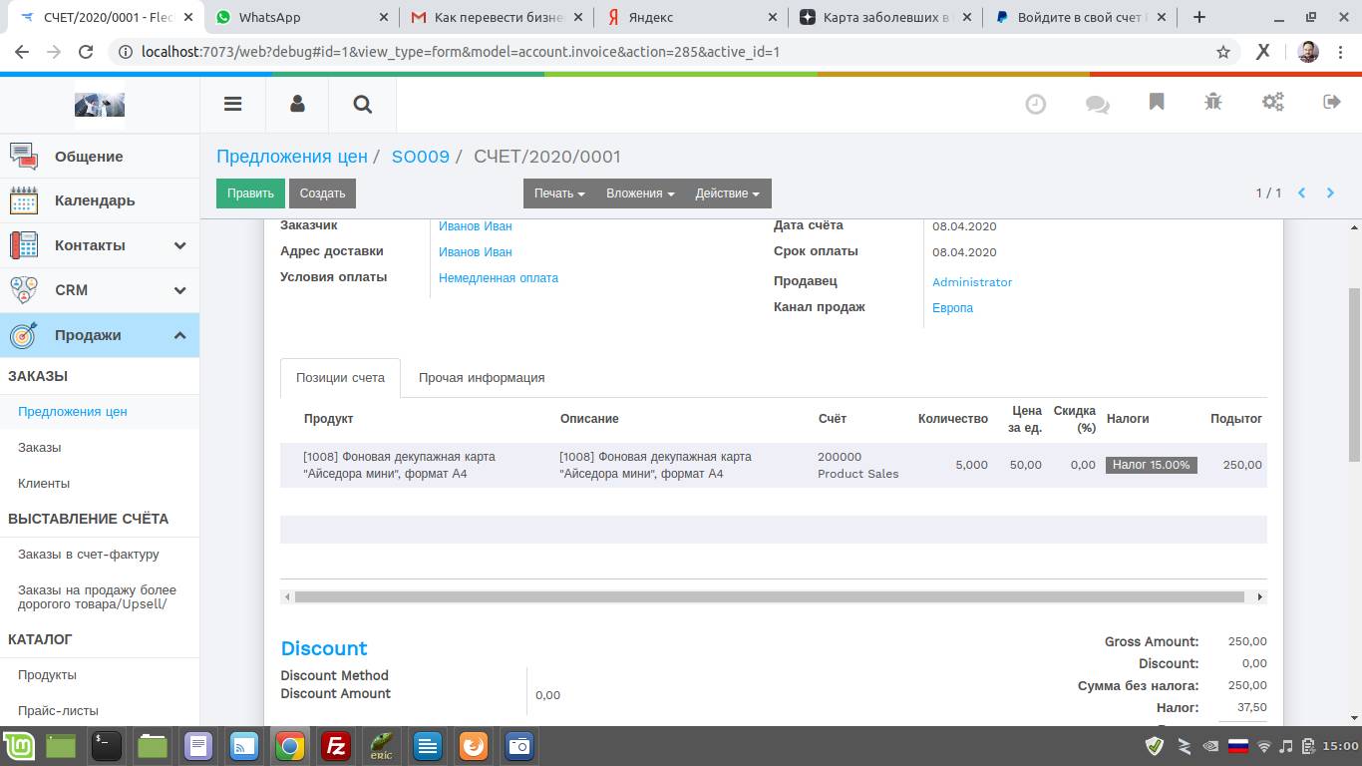Go to next record with right arrow
Viewport: 1362px width, 766px height.
pyautogui.click(x=1330, y=193)
